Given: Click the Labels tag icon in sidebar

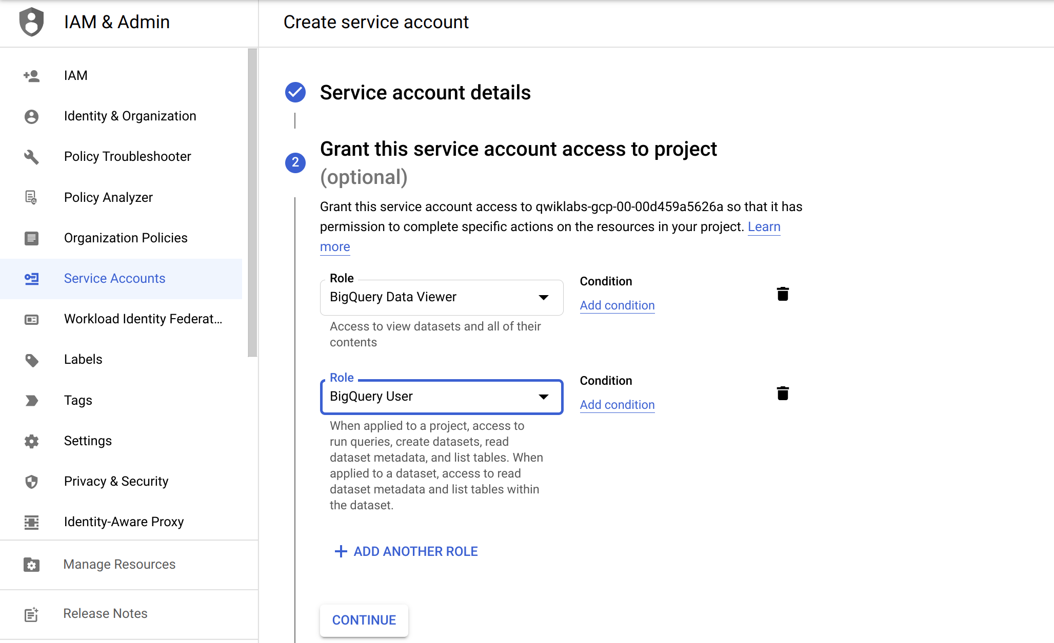Looking at the screenshot, I should tap(31, 360).
